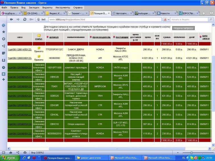Screen dimensions: 215x161
Task: Select article cell GDB325
Action: coord(54,96)
